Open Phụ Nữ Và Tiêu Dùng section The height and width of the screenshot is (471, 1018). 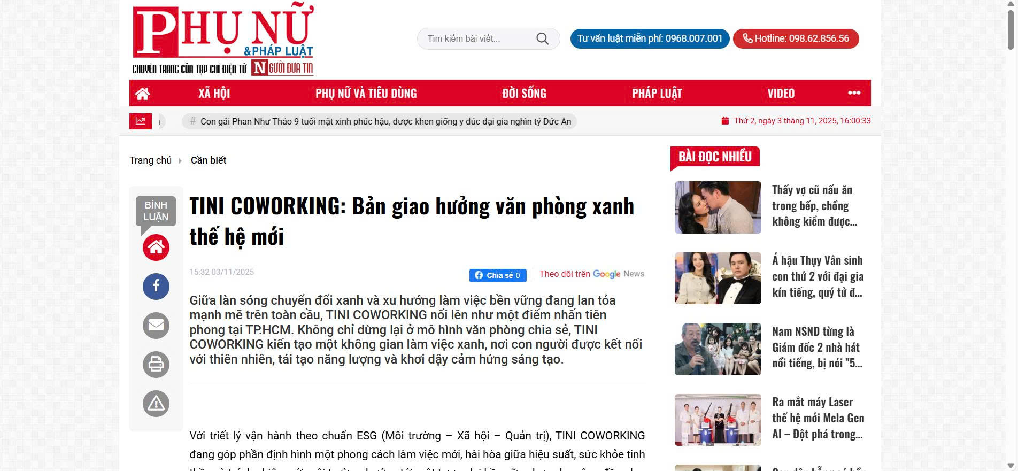click(366, 94)
